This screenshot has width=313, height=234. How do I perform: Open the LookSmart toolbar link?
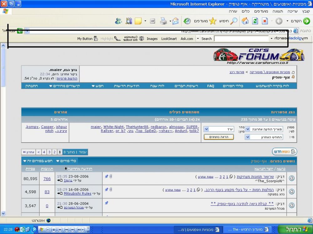point(169,39)
